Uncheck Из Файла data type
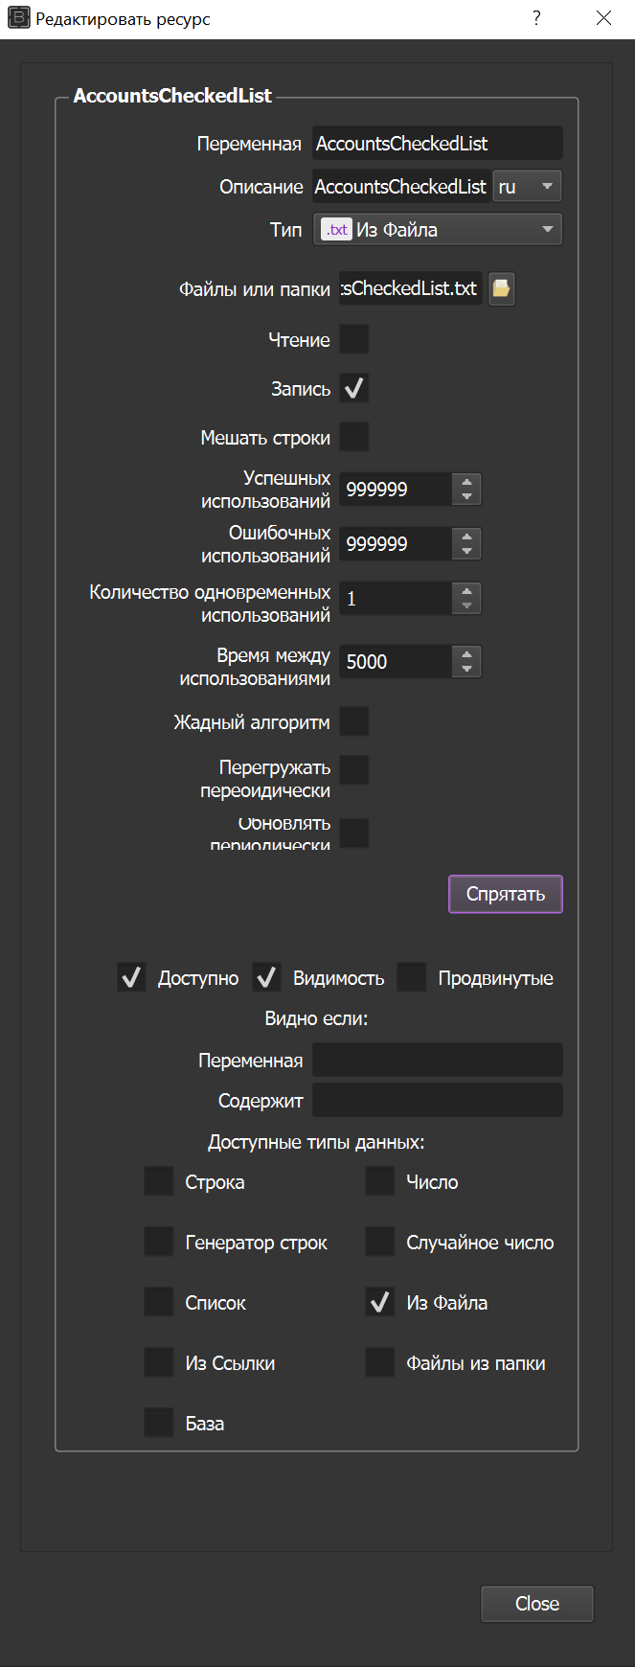This screenshot has height=1667, width=635. pyautogui.click(x=379, y=1301)
